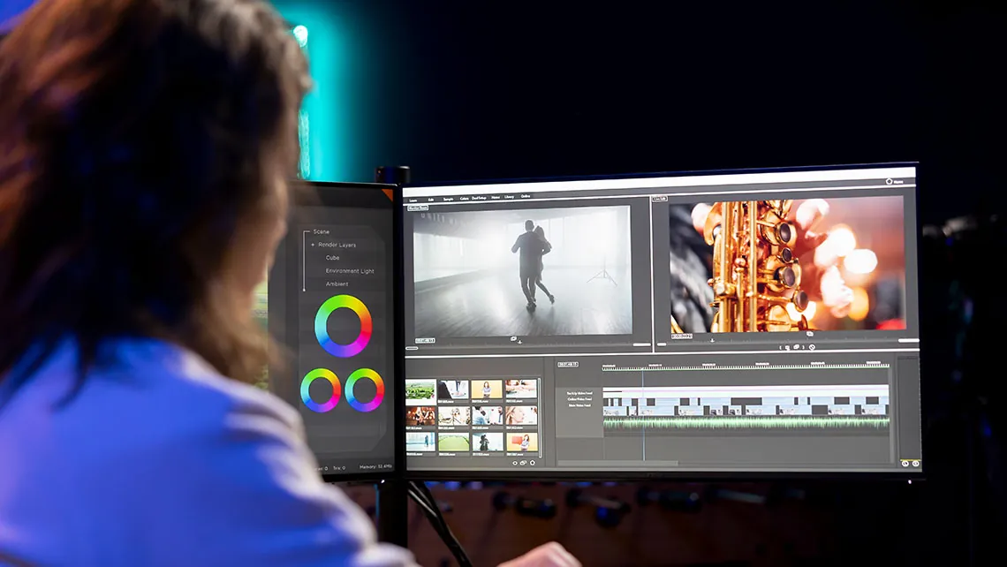
Task: Click the round settings icon below media bin
Action: click(x=533, y=462)
